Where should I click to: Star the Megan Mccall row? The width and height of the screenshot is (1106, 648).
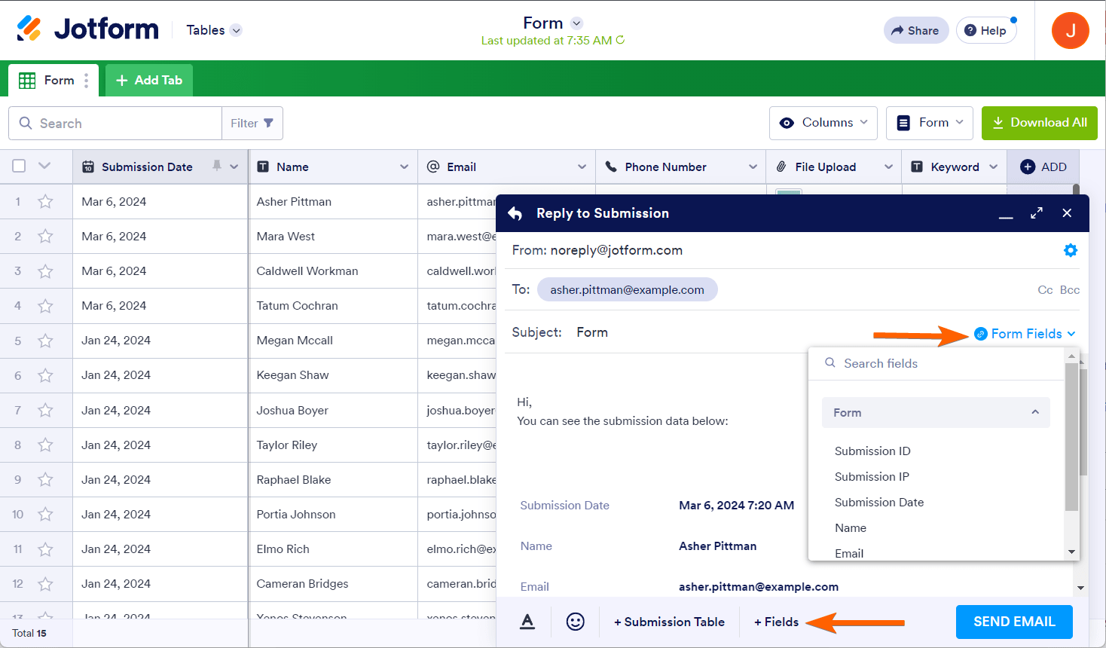[x=46, y=341]
